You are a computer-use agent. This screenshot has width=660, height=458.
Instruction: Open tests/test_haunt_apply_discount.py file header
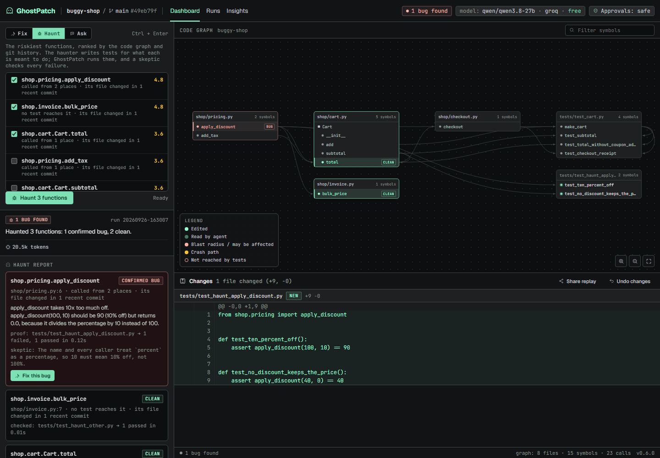coord(417,296)
